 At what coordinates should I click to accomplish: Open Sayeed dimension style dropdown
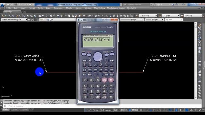(x=171, y=16)
